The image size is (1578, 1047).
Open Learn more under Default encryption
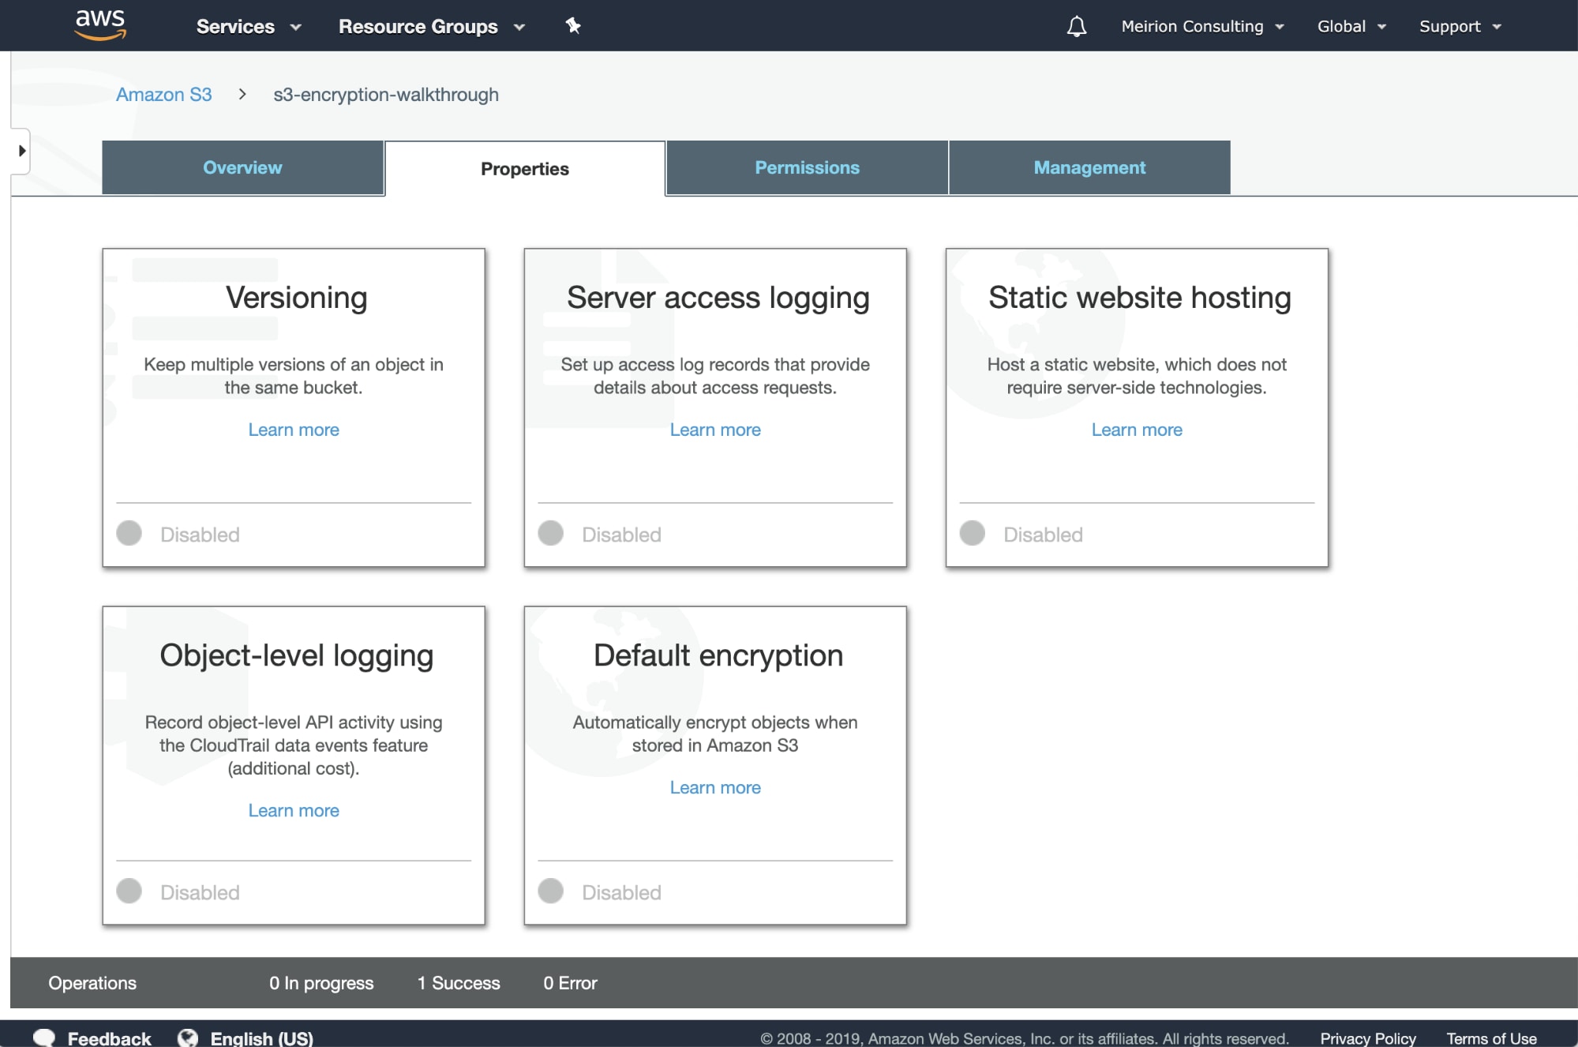(715, 787)
